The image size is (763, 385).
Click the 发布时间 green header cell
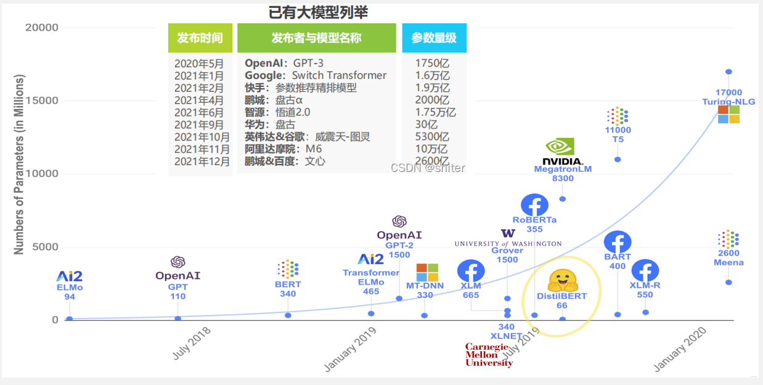200,38
